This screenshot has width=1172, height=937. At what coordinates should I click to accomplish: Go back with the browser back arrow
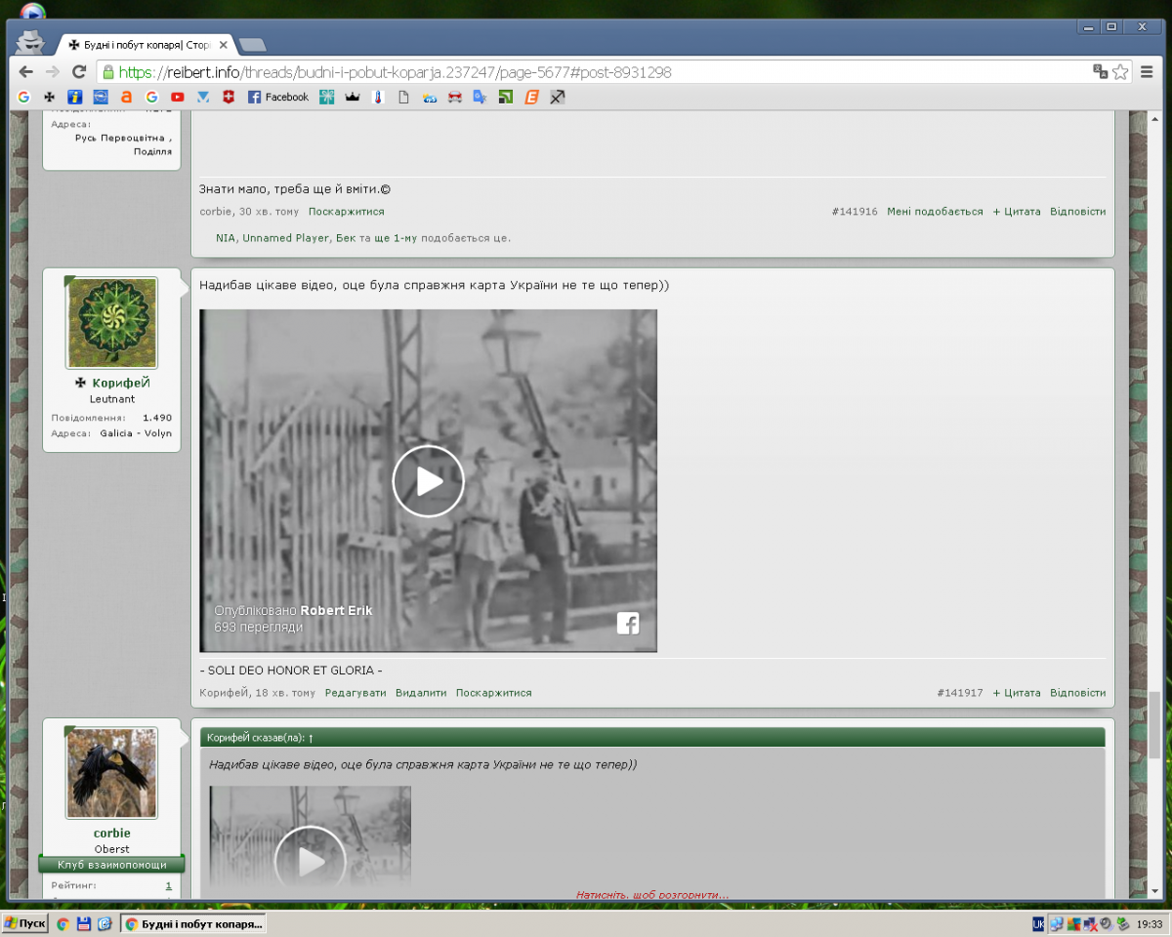click(x=26, y=72)
